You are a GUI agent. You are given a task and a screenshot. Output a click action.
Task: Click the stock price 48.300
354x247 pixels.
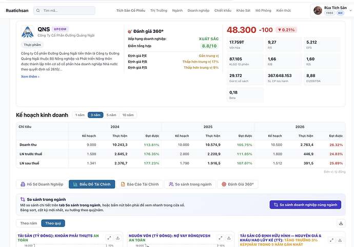tap(241, 30)
